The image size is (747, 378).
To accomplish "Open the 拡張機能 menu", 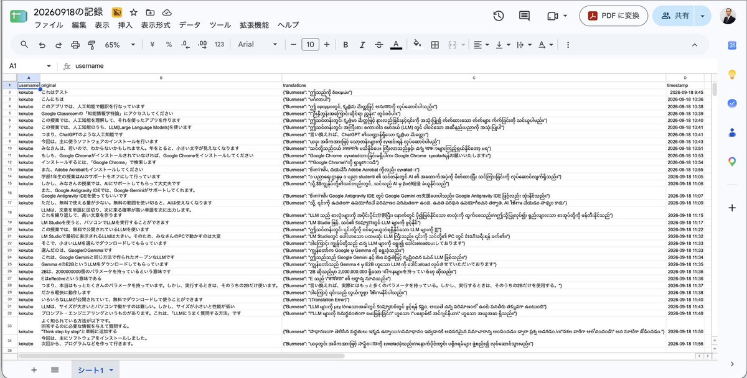I will point(254,25).
